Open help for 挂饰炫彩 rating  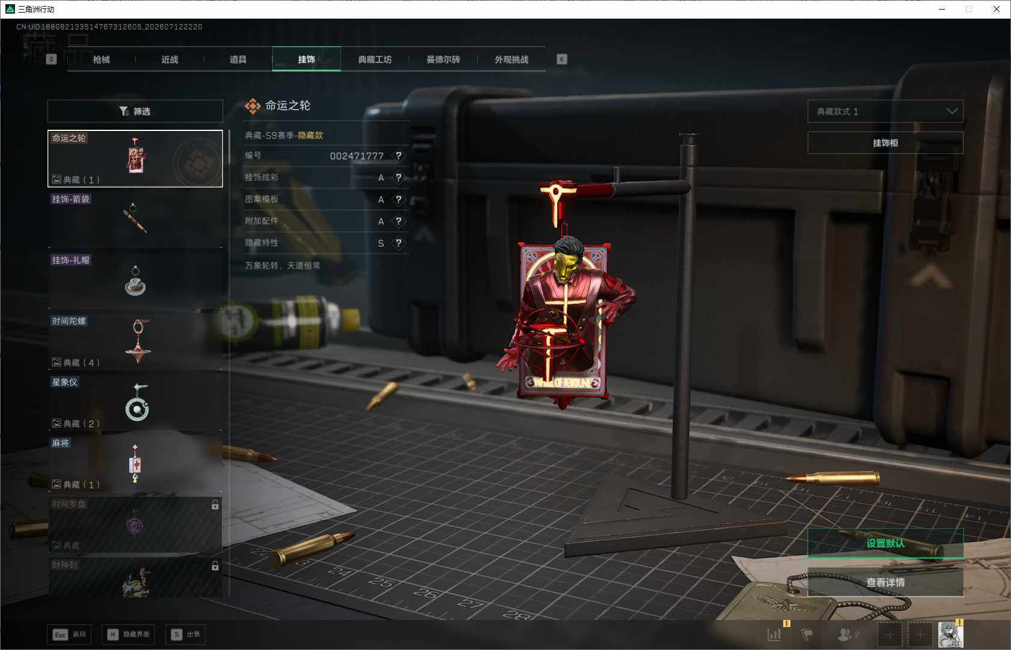pyautogui.click(x=399, y=177)
